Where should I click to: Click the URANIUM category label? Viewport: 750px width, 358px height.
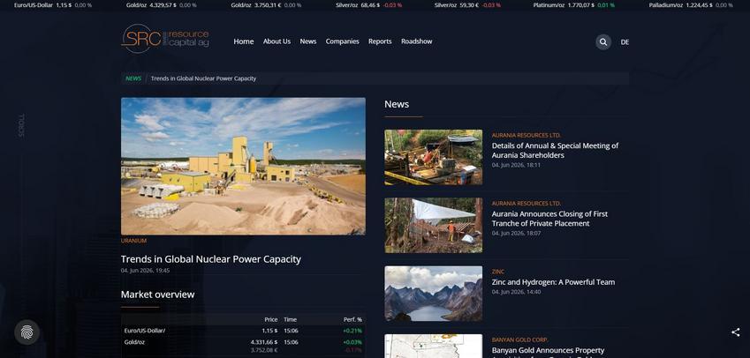pyautogui.click(x=133, y=241)
